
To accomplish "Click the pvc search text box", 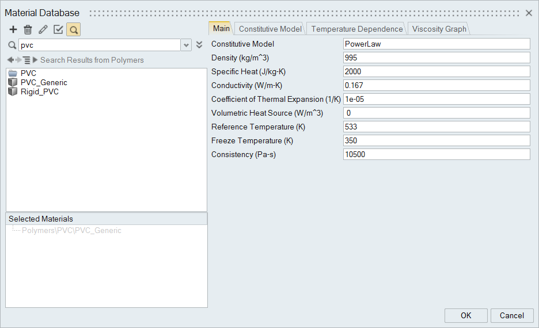I will [x=99, y=45].
